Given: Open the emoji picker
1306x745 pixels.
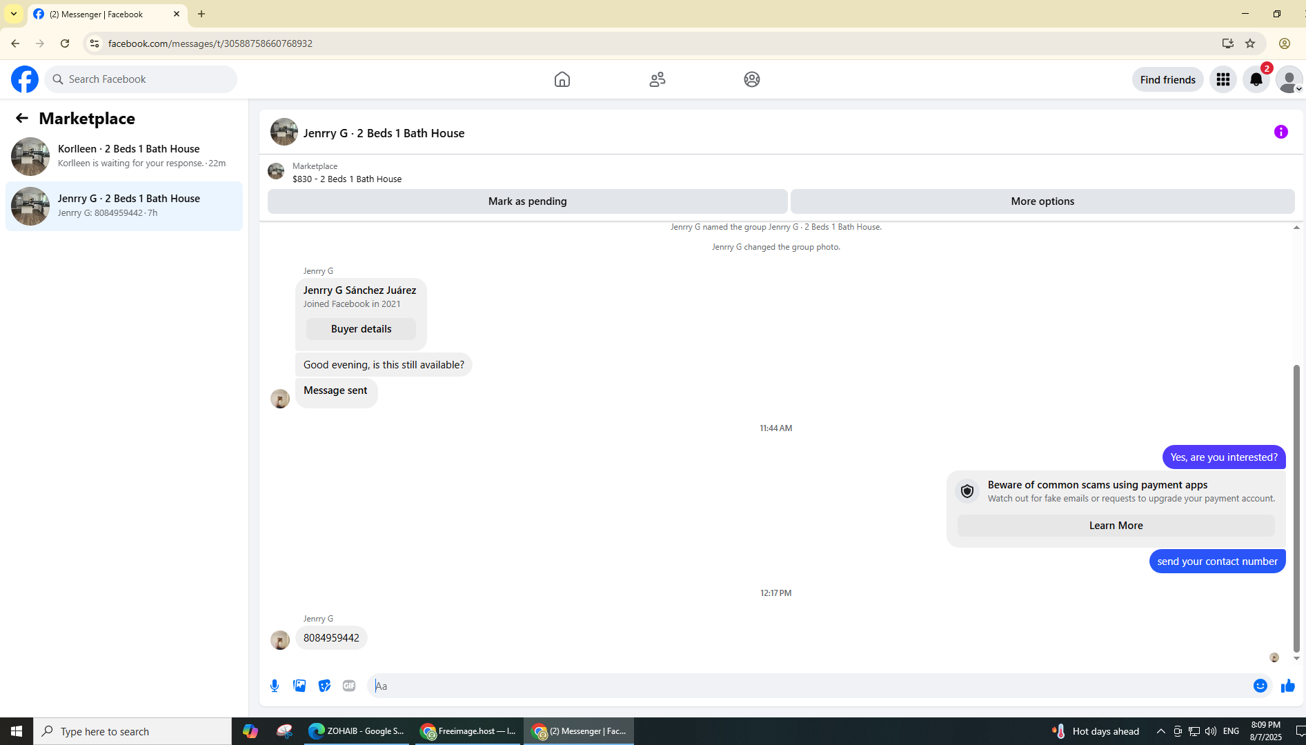Looking at the screenshot, I should point(1260,686).
